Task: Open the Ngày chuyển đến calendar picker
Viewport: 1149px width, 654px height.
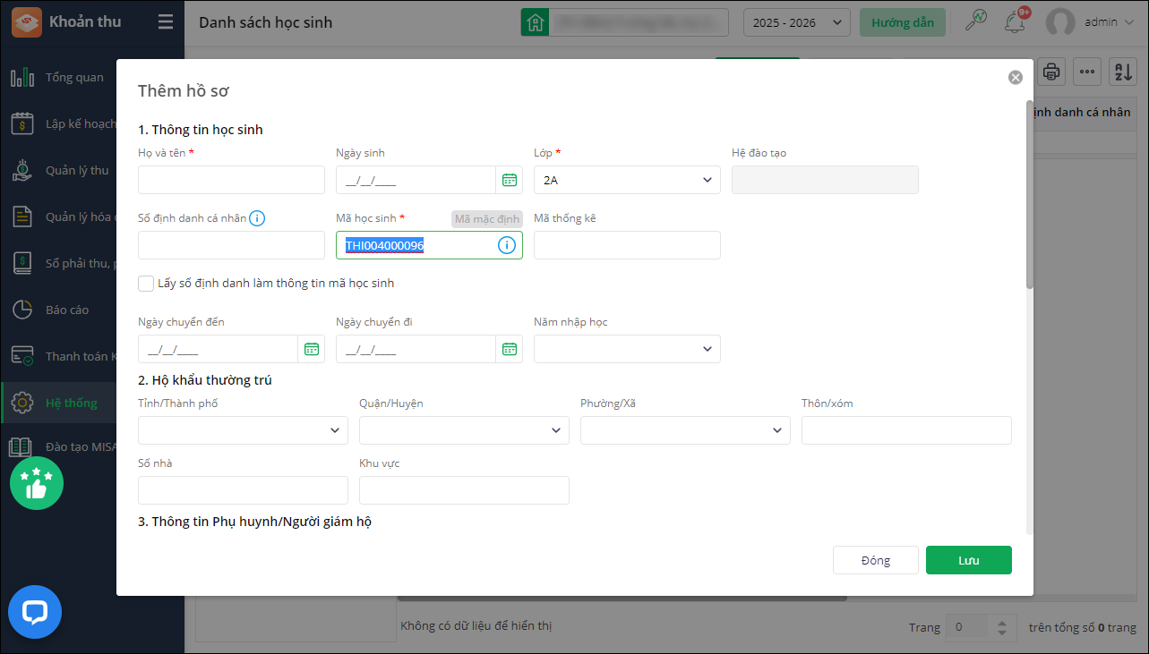Action: click(312, 349)
